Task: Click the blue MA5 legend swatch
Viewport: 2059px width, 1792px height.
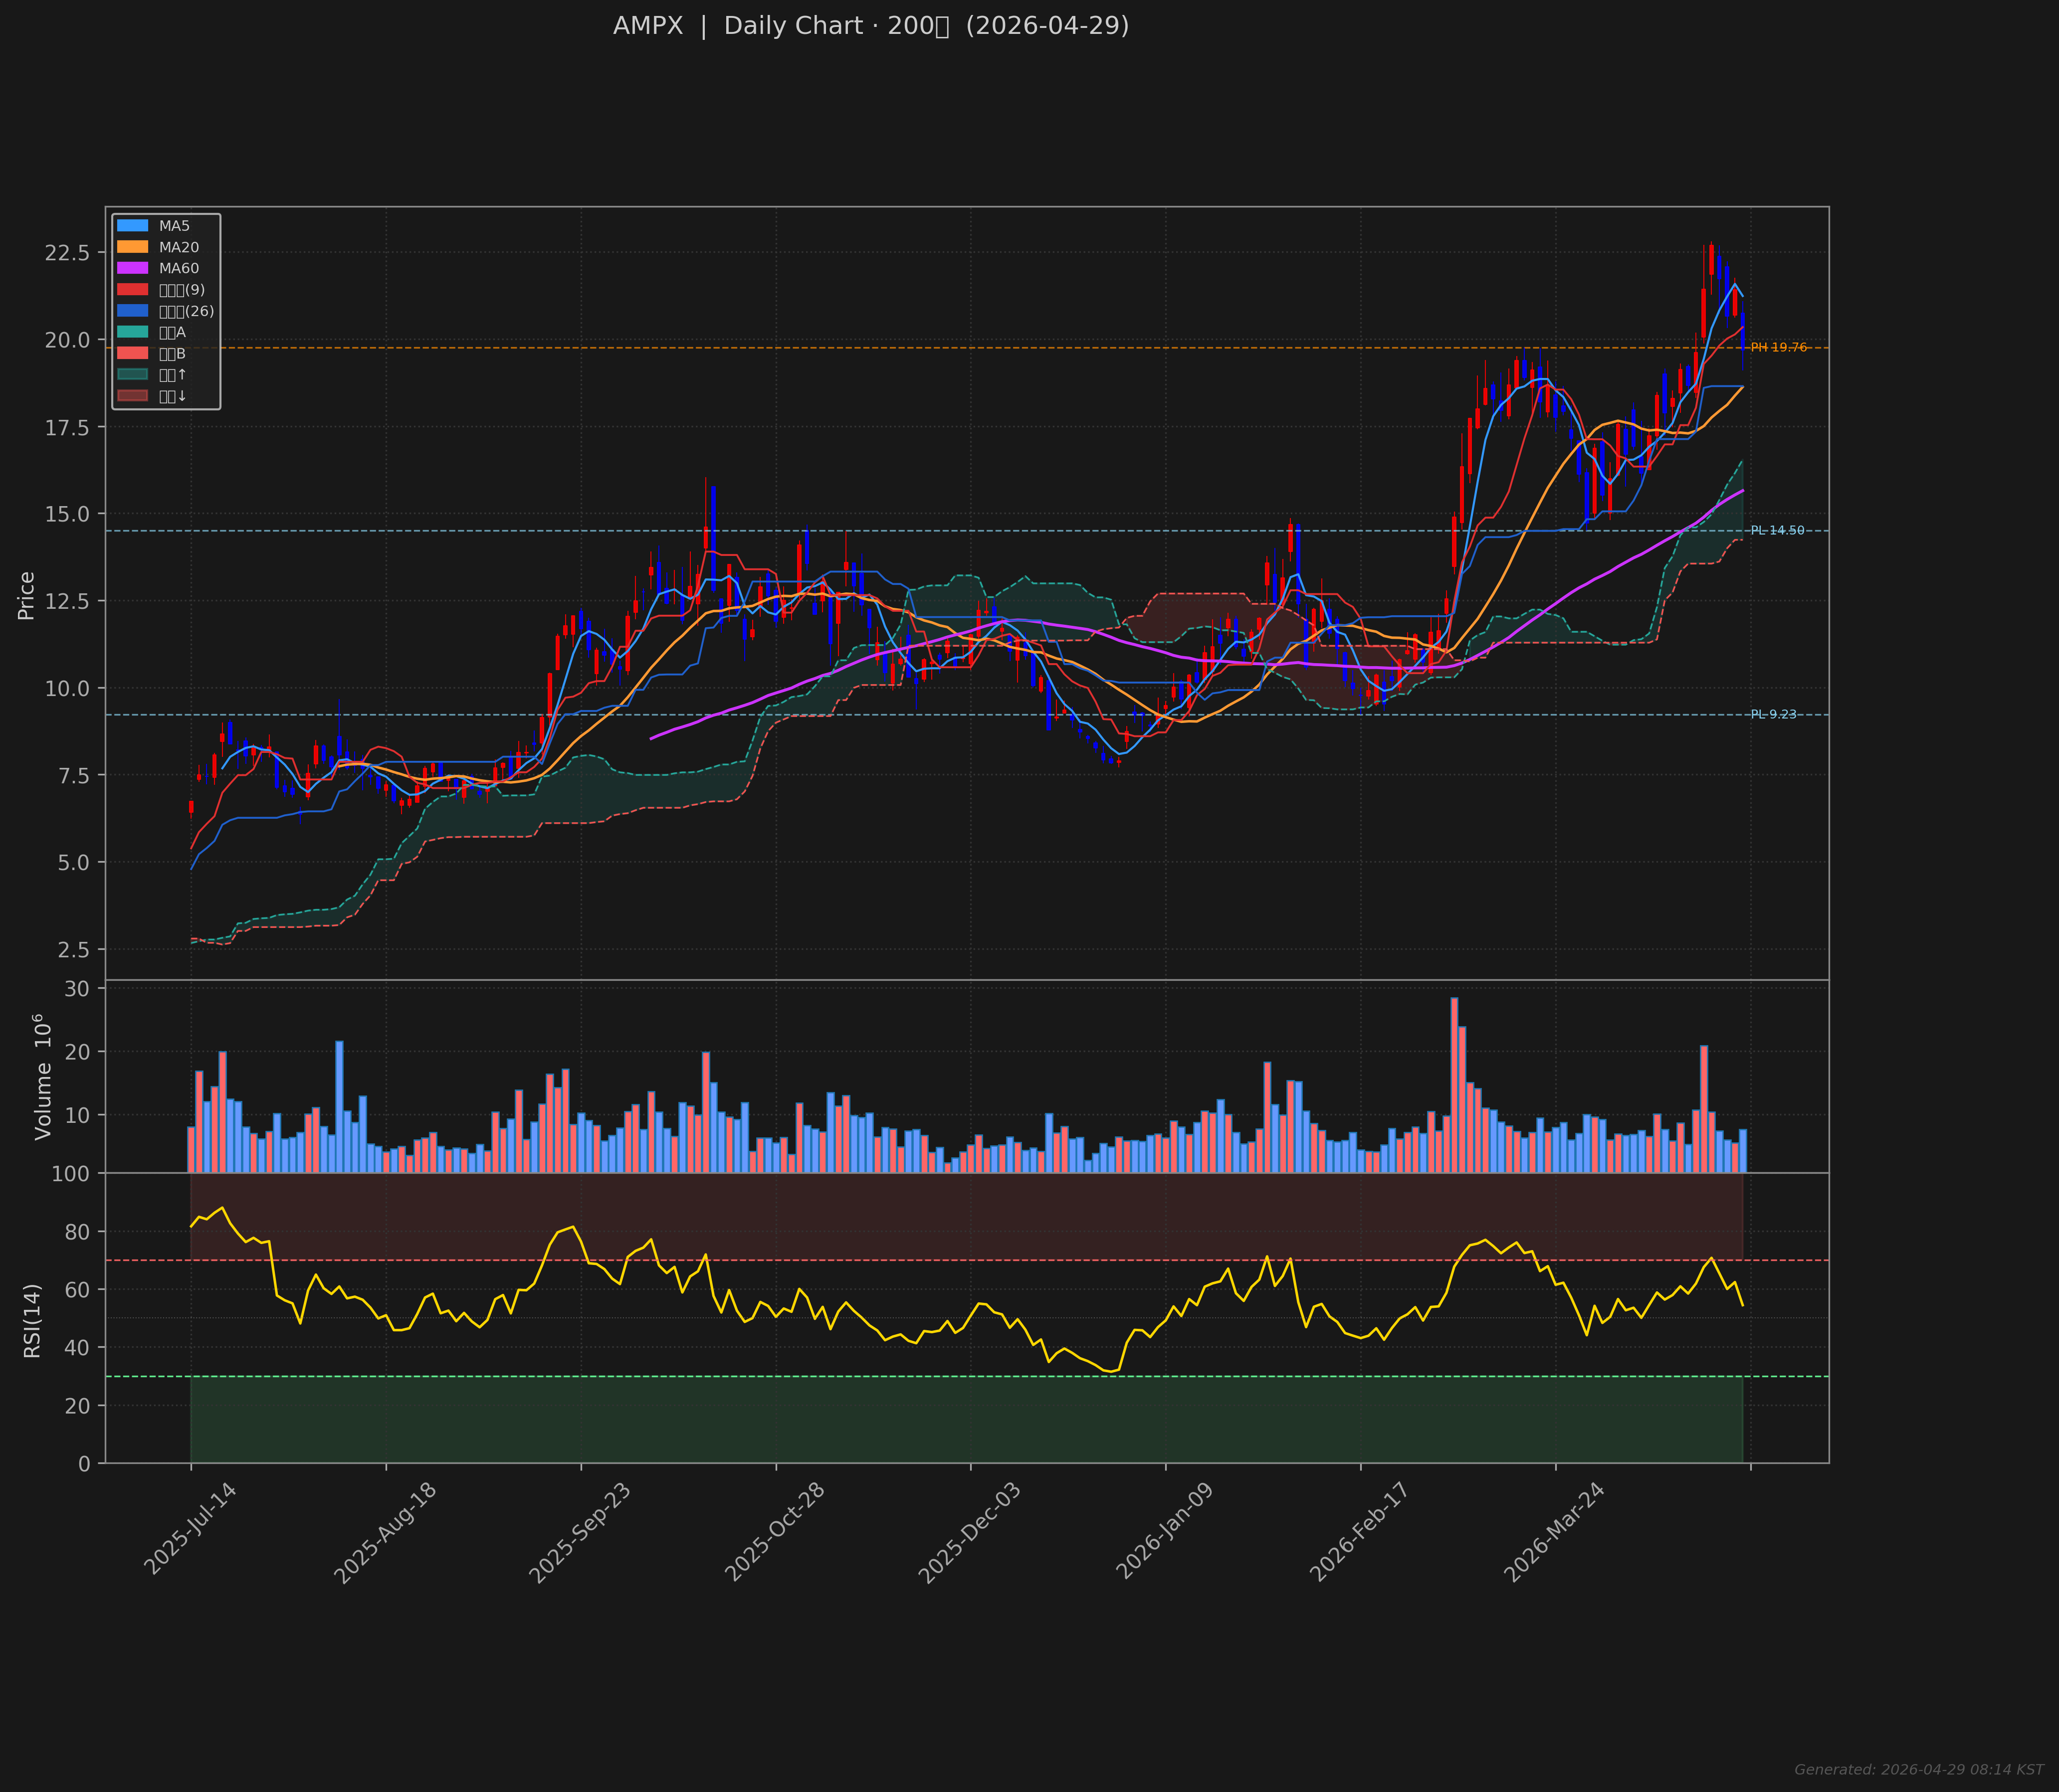Action: point(132,226)
